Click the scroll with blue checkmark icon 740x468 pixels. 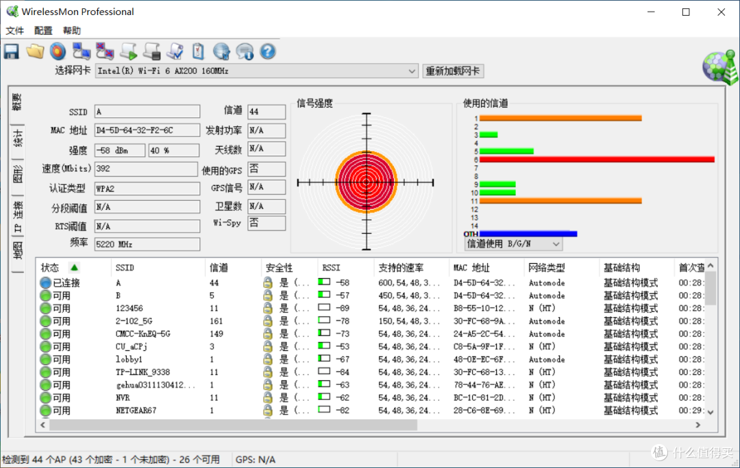175,51
